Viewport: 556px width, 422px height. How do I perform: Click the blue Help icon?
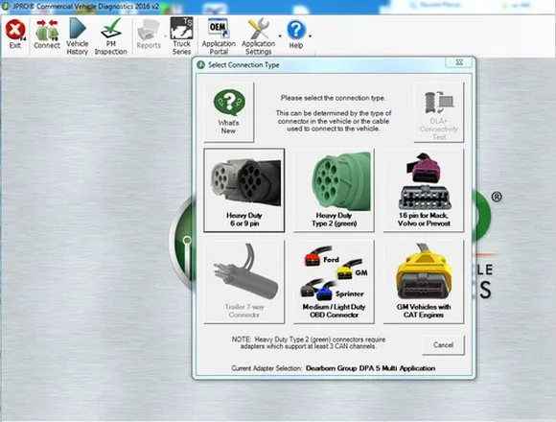[295, 35]
